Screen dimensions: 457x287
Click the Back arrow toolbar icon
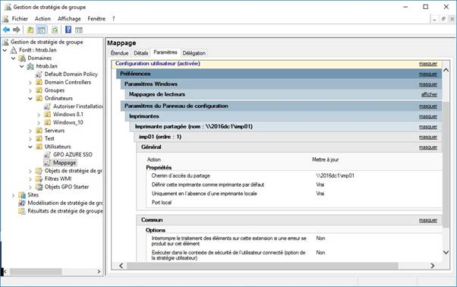[6, 30]
